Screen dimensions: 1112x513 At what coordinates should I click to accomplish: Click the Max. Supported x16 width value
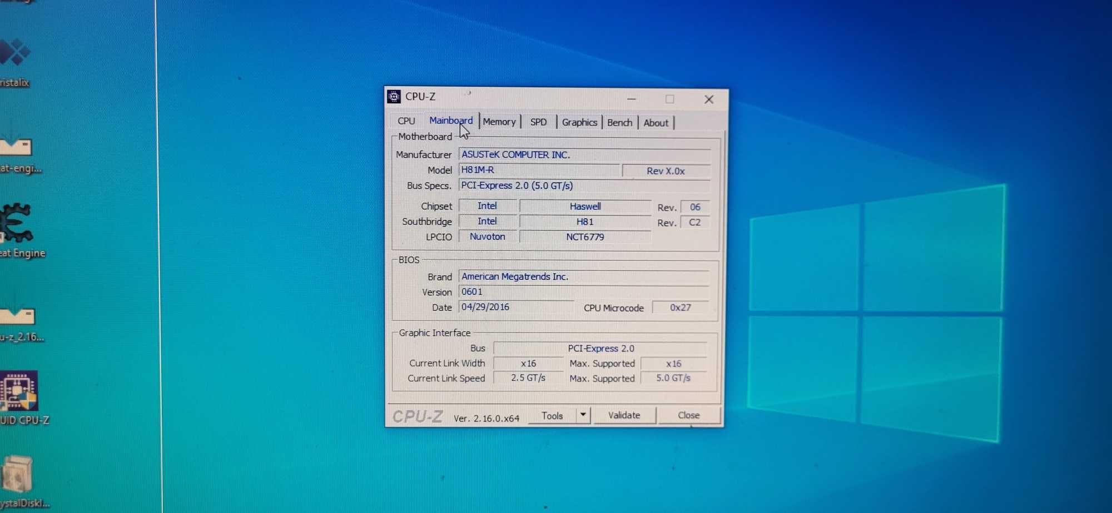click(x=673, y=364)
